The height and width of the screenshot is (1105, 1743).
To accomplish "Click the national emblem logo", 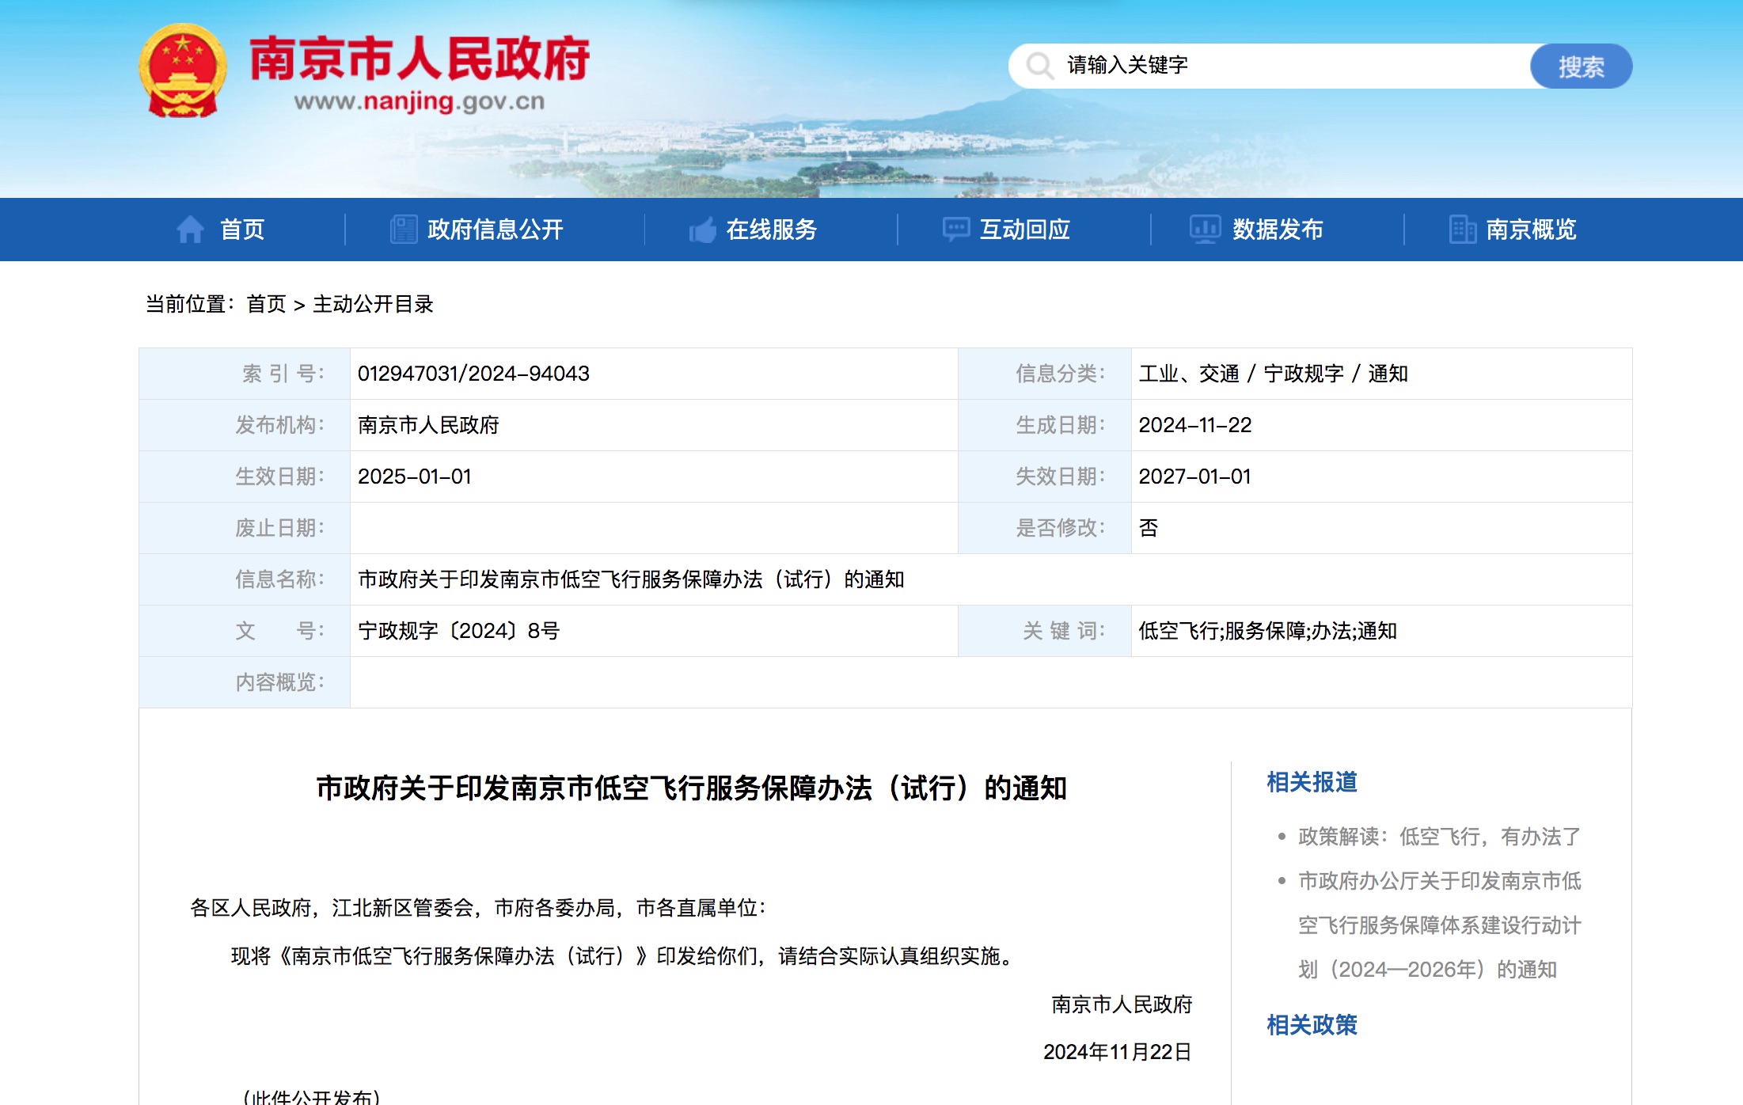I will [x=183, y=71].
